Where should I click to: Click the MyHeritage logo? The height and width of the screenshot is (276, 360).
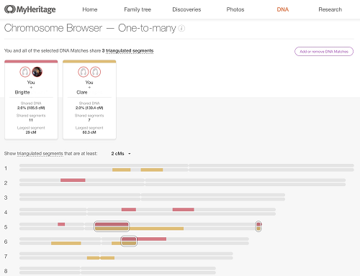(30, 9)
